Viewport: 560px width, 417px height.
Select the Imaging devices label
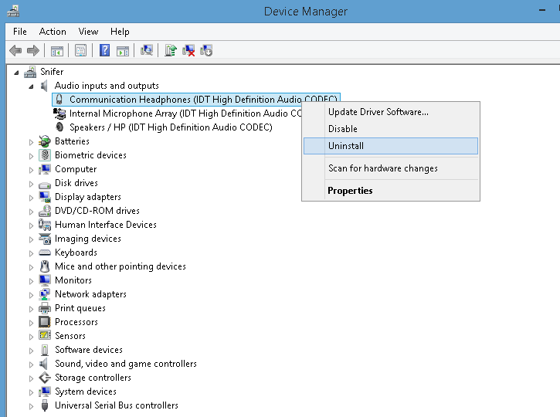pos(88,239)
